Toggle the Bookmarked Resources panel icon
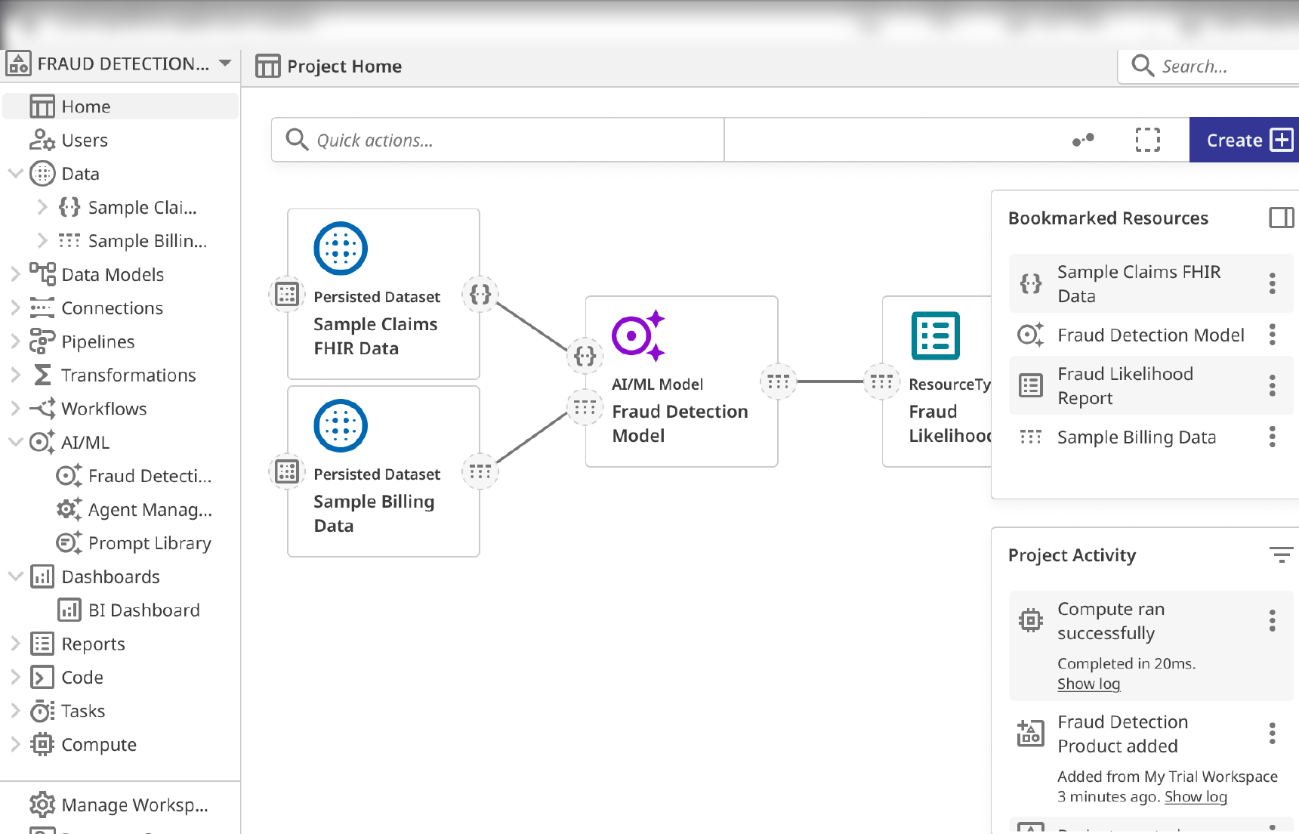 pyautogui.click(x=1281, y=218)
